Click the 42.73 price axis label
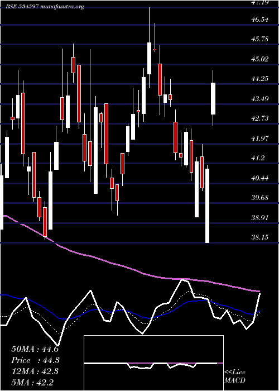Viewport: 279px width, 391px height. pos(260,118)
